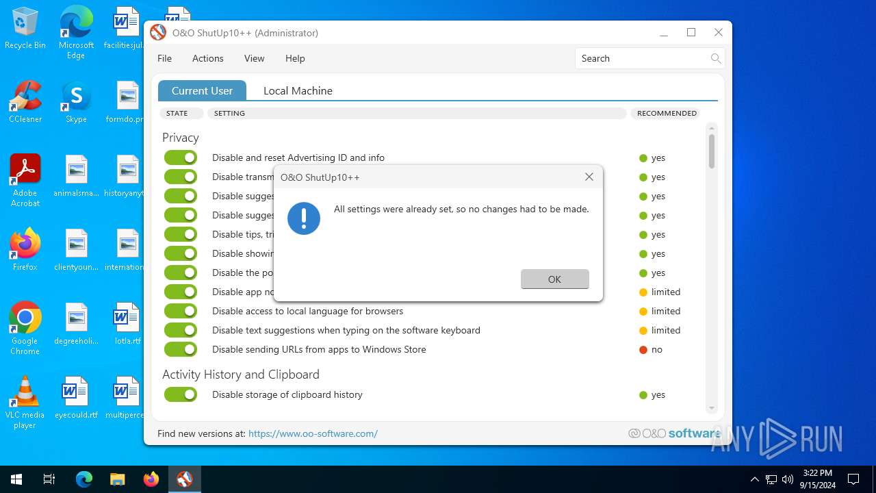Image resolution: width=876 pixels, height=493 pixels.
Task: Toggle 'Disable text suggestions when typing on software keyboard'
Action: click(x=181, y=330)
